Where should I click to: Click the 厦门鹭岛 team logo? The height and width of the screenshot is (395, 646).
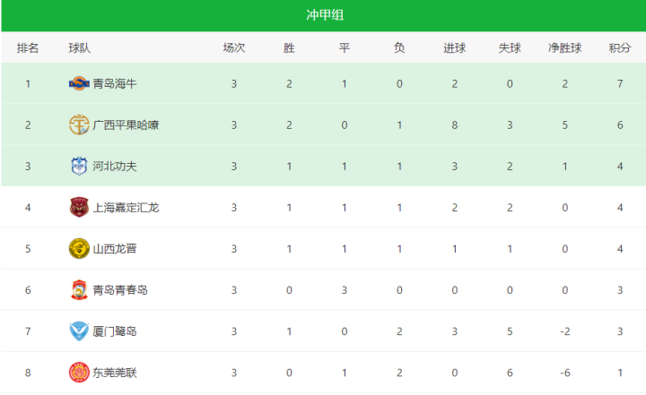pos(79,331)
